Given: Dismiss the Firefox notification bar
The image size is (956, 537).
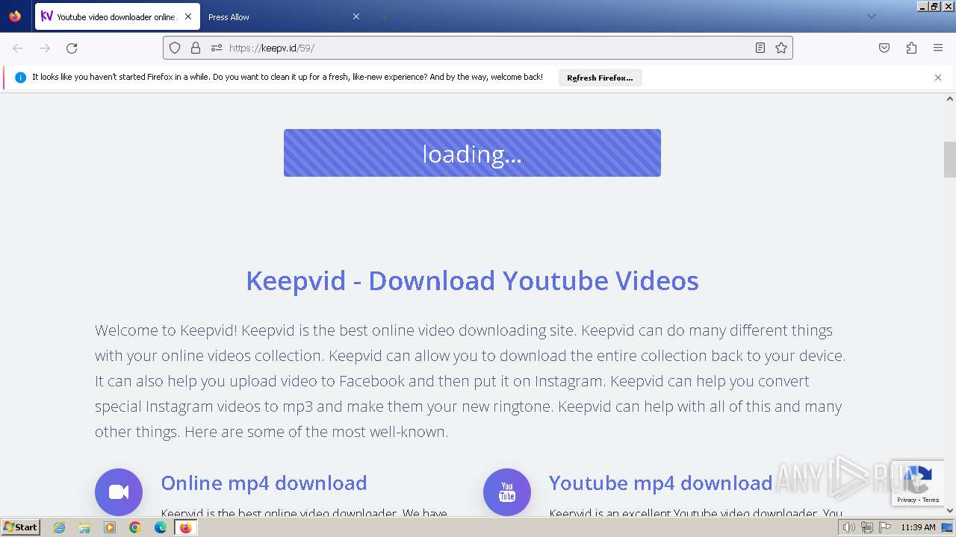Looking at the screenshot, I should coord(938,78).
